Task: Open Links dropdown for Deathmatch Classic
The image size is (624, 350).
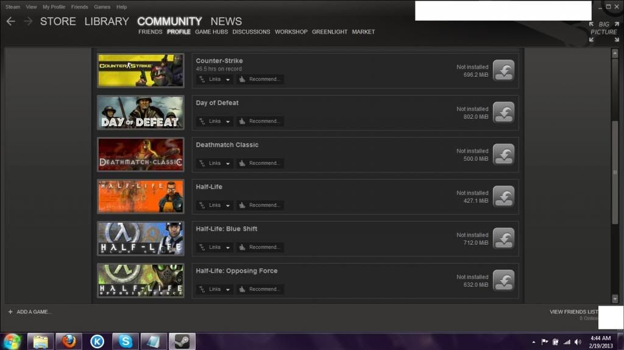Action: pyautogui.click(x=215, y=163)
